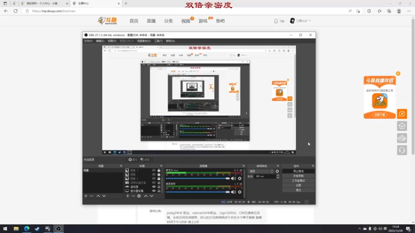Click the 300 ms duration stepper arrows
The width and height of the screenshot is (415, 233).
coord(278,176)
